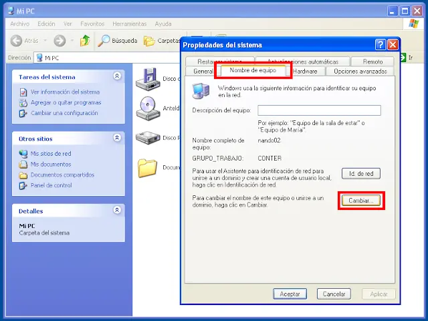The image size is (428, 321).
Task: Collapse the Tareas del sistema panel
Action: click(117, 76)
